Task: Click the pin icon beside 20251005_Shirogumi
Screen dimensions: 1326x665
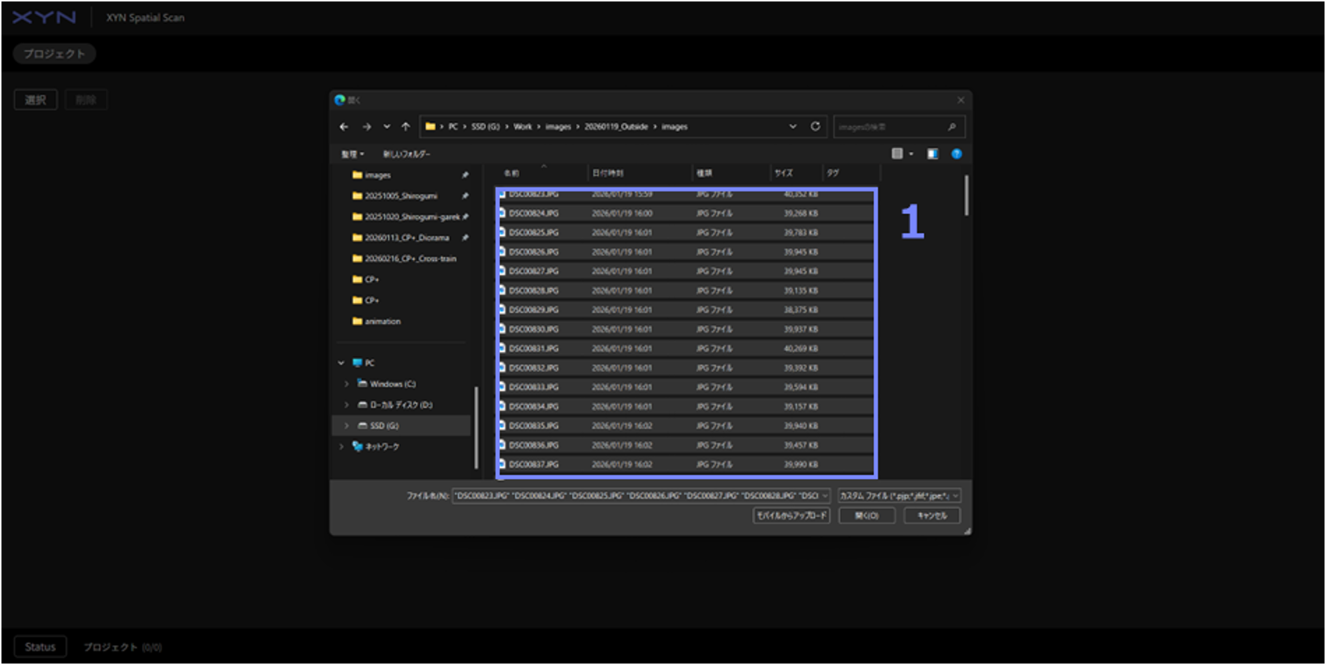Action: (x=465, y=196)
